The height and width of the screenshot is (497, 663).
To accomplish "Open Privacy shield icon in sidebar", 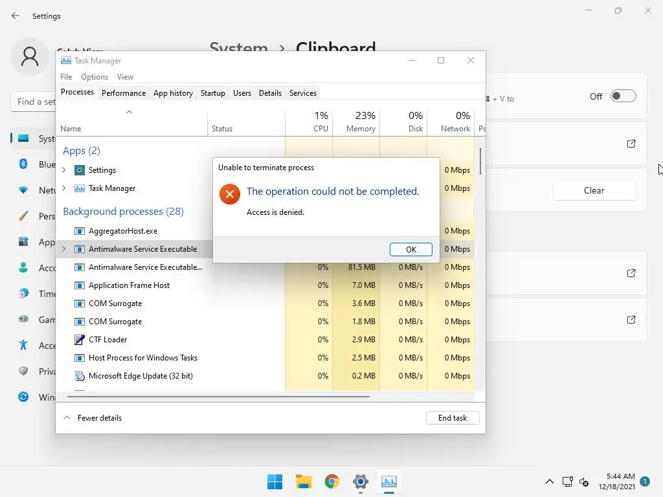I will click(23, 371).
